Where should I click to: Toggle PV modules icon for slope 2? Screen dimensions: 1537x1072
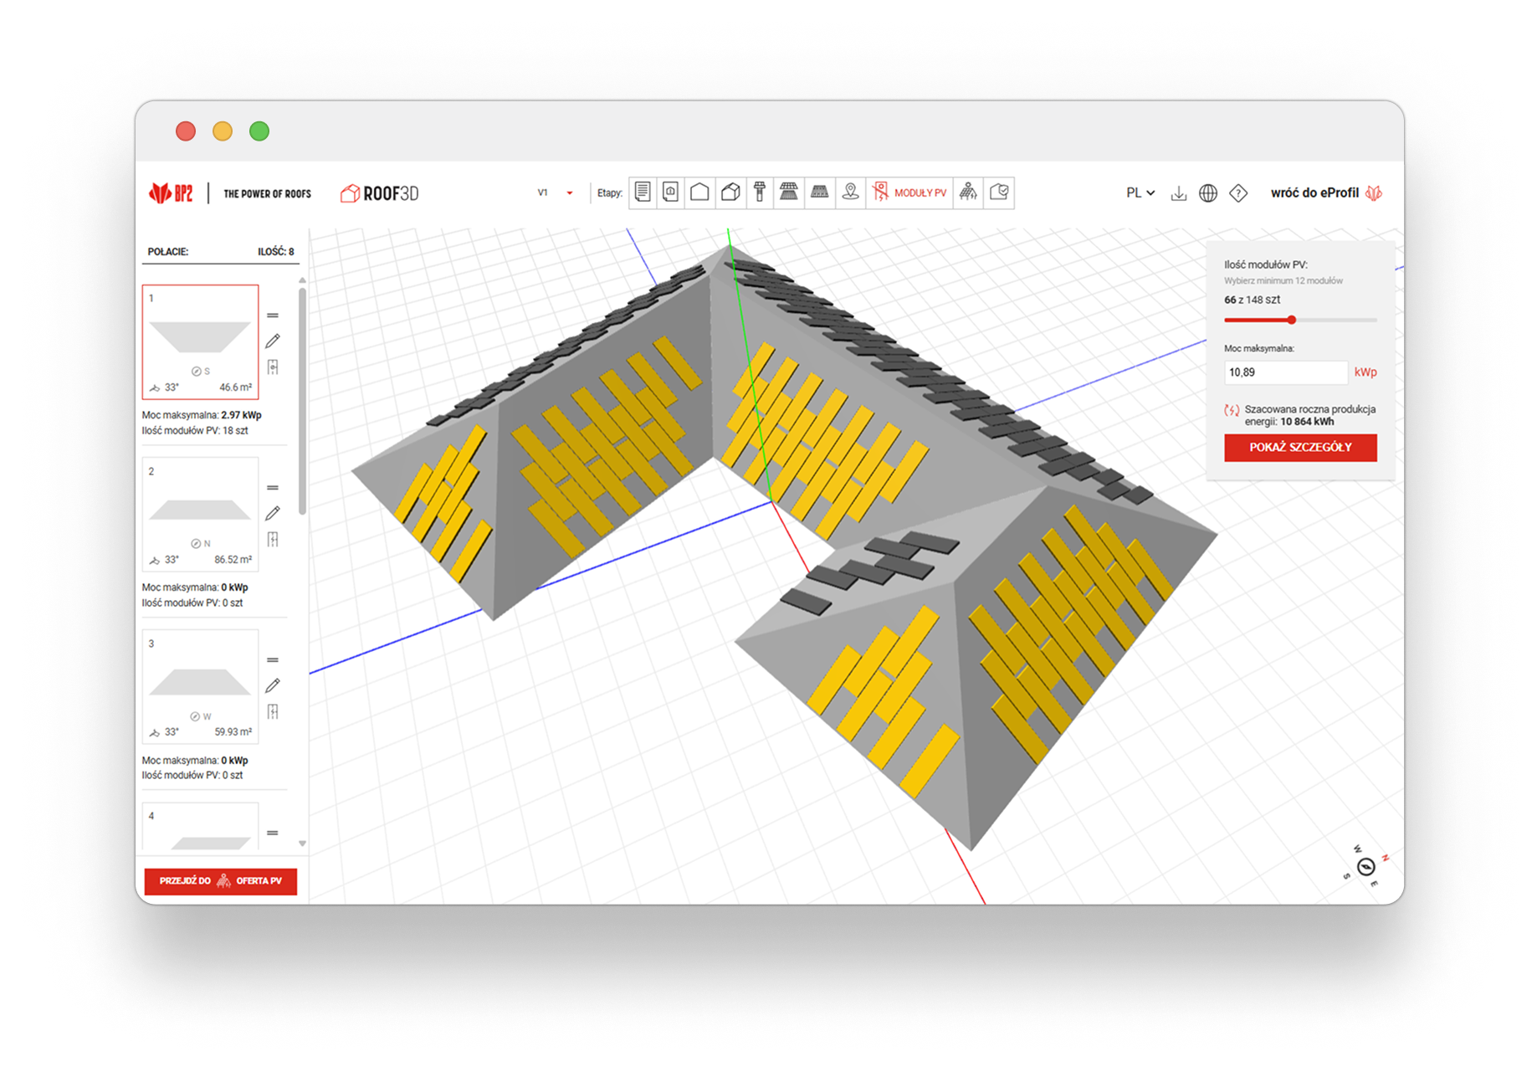273,539
